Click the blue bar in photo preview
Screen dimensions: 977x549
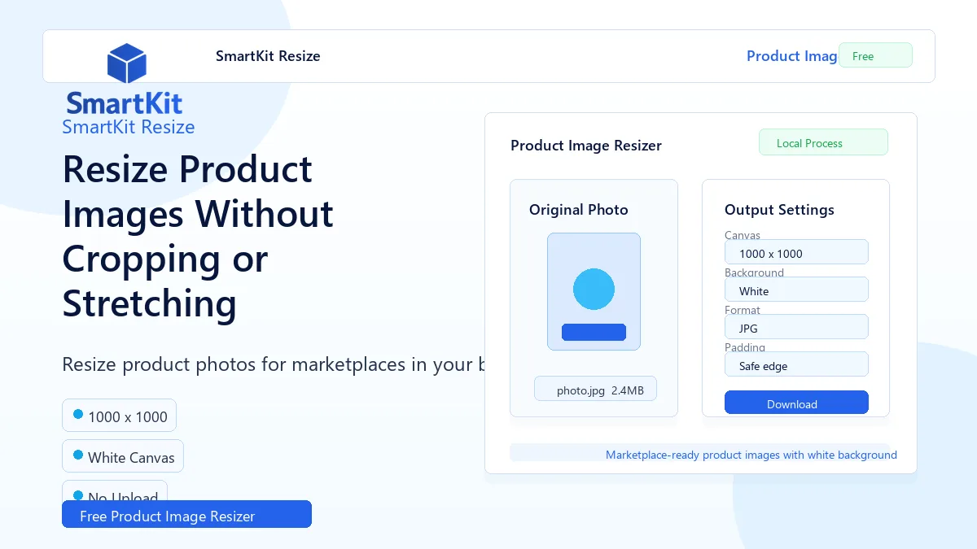coord(594,332)
